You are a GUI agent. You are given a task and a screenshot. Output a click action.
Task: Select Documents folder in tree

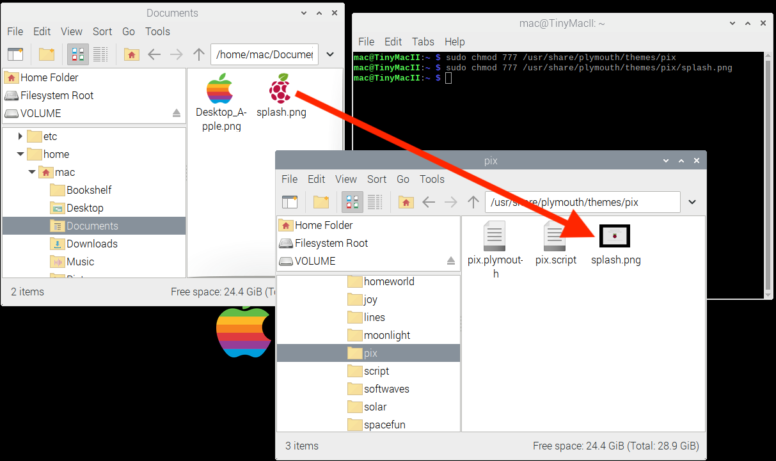[x=93, y=226]
